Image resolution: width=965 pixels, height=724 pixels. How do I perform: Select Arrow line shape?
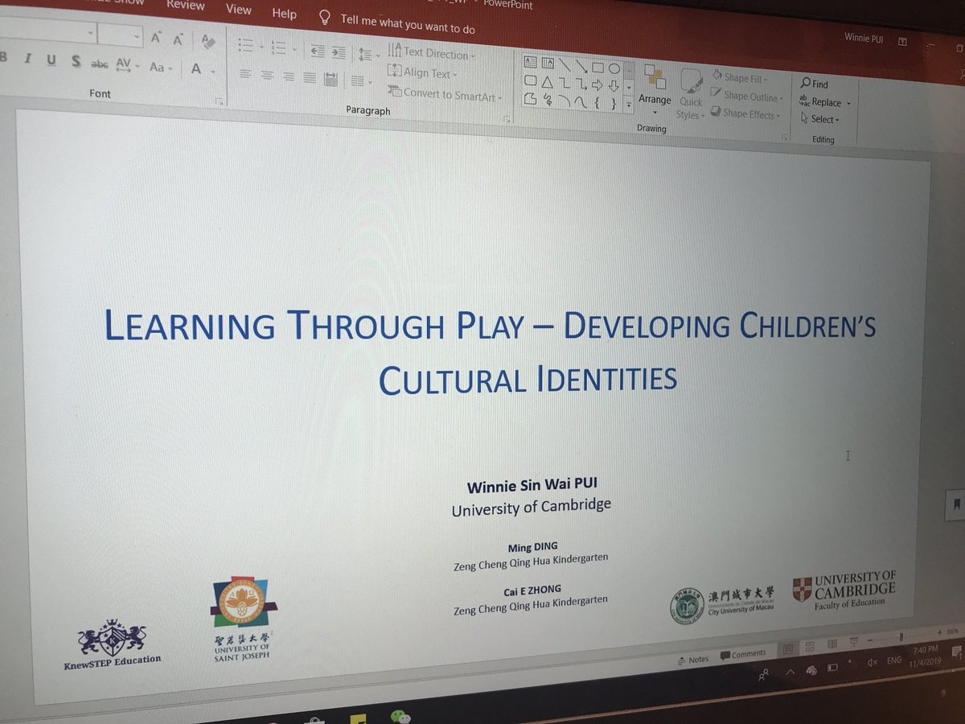[581, 66]
